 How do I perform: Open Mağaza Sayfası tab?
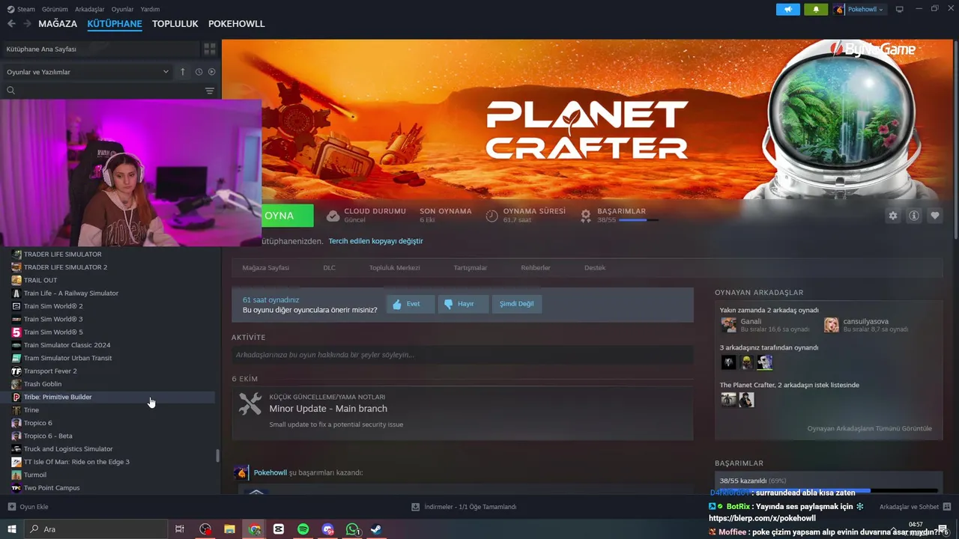265,267
